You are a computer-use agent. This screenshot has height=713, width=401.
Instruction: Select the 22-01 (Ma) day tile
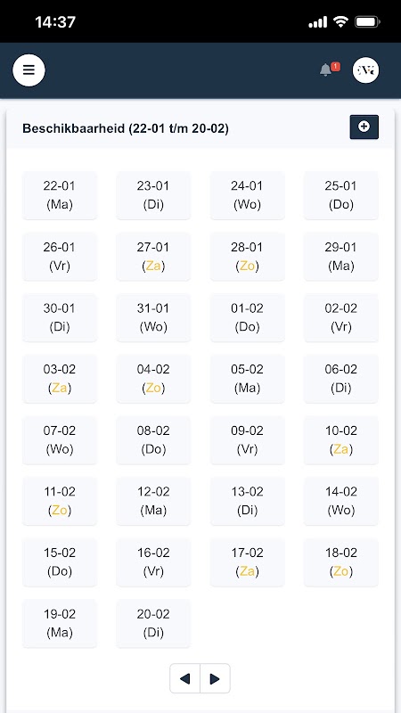click(x=60, y=195)
